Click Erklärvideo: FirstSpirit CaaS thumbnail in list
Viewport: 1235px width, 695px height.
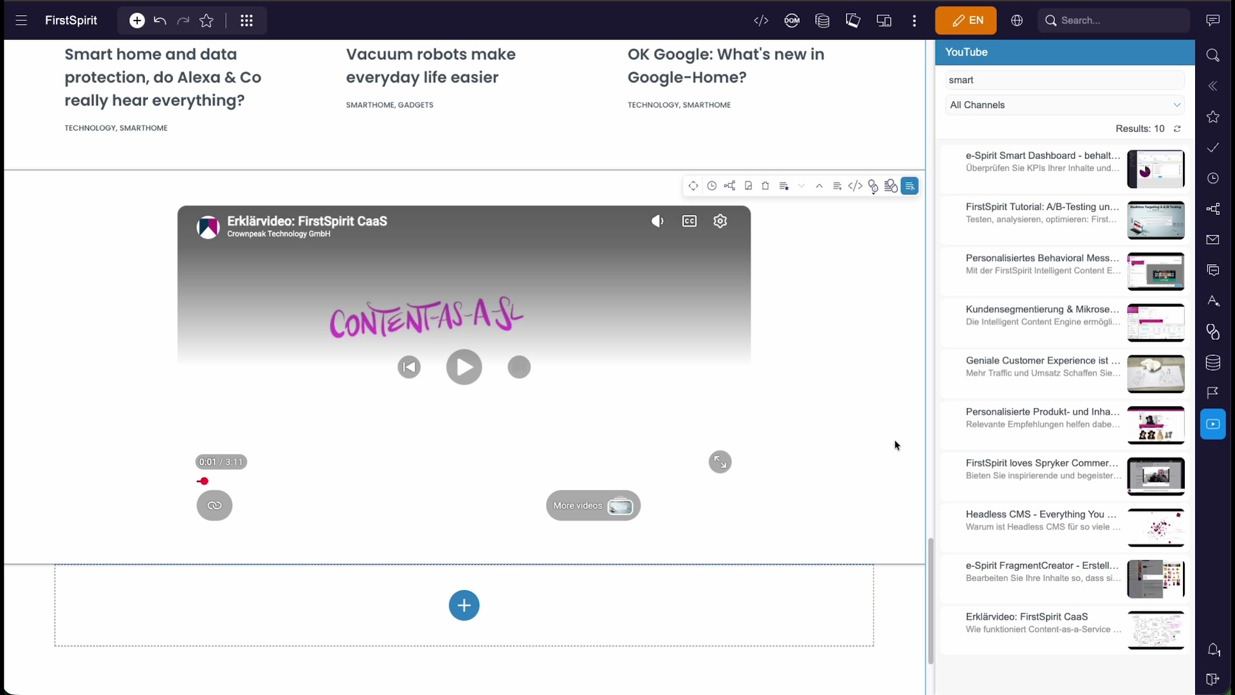pyautogui.click(x=1156, y=630)
